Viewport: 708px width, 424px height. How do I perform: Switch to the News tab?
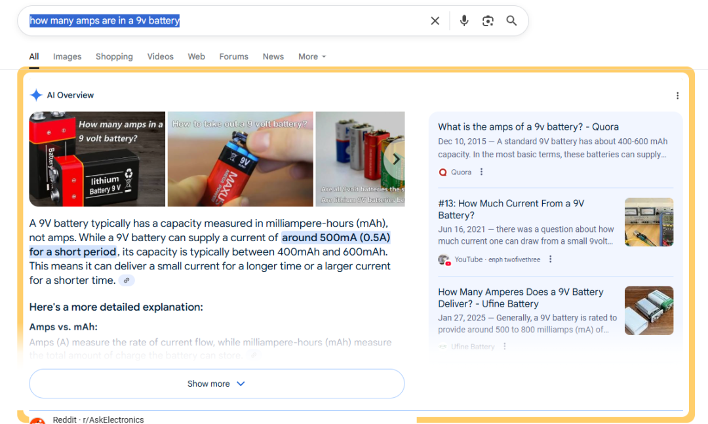coord(273,56)
